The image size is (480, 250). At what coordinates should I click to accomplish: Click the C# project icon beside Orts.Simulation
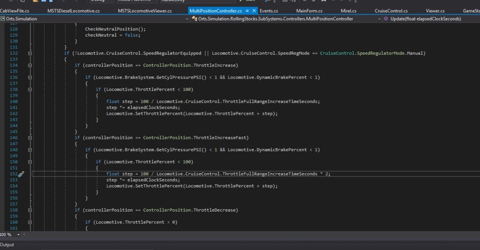point(3,19)
